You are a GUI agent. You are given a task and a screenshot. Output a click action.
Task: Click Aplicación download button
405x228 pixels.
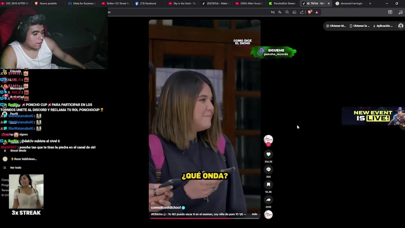point(383,26)
